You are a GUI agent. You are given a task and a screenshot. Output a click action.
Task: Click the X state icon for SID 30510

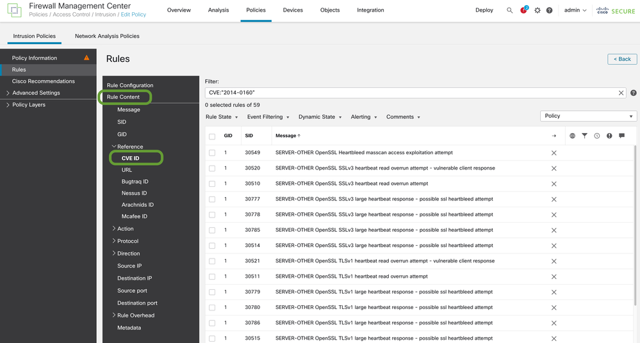pyautogui.click(x=554, y=184)
